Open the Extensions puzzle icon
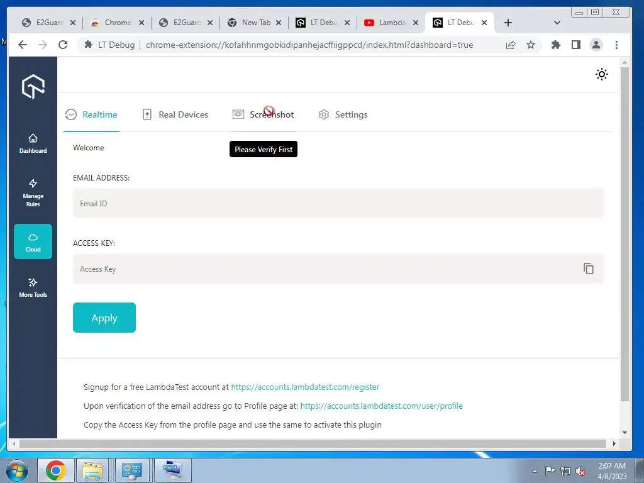The width and height of the screenshot is (644, 483). click(556, 45)
